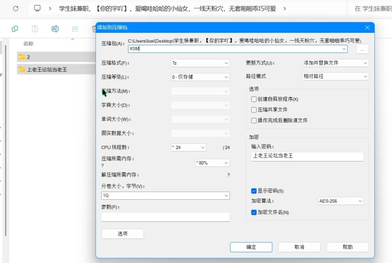This screenshot has width=392, height=263.
Task: Click the browse "..." button for the archive path
Action: (362, 49)
